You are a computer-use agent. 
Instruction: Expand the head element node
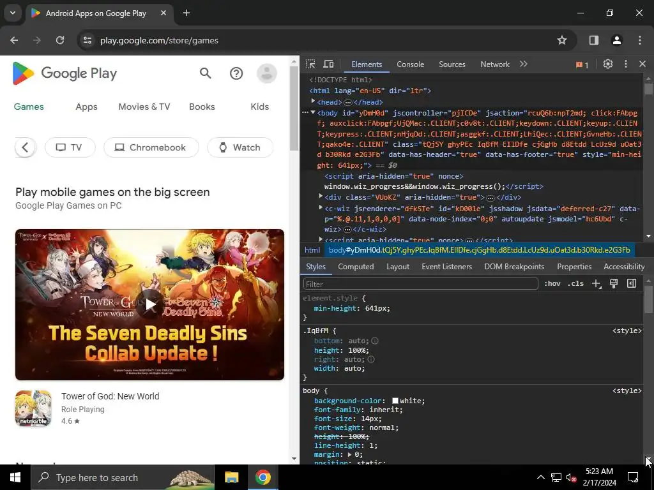(313, 101)
